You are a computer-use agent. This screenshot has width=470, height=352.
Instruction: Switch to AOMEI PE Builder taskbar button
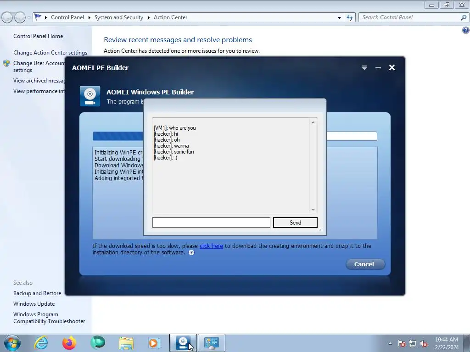(x=183, y=343)
